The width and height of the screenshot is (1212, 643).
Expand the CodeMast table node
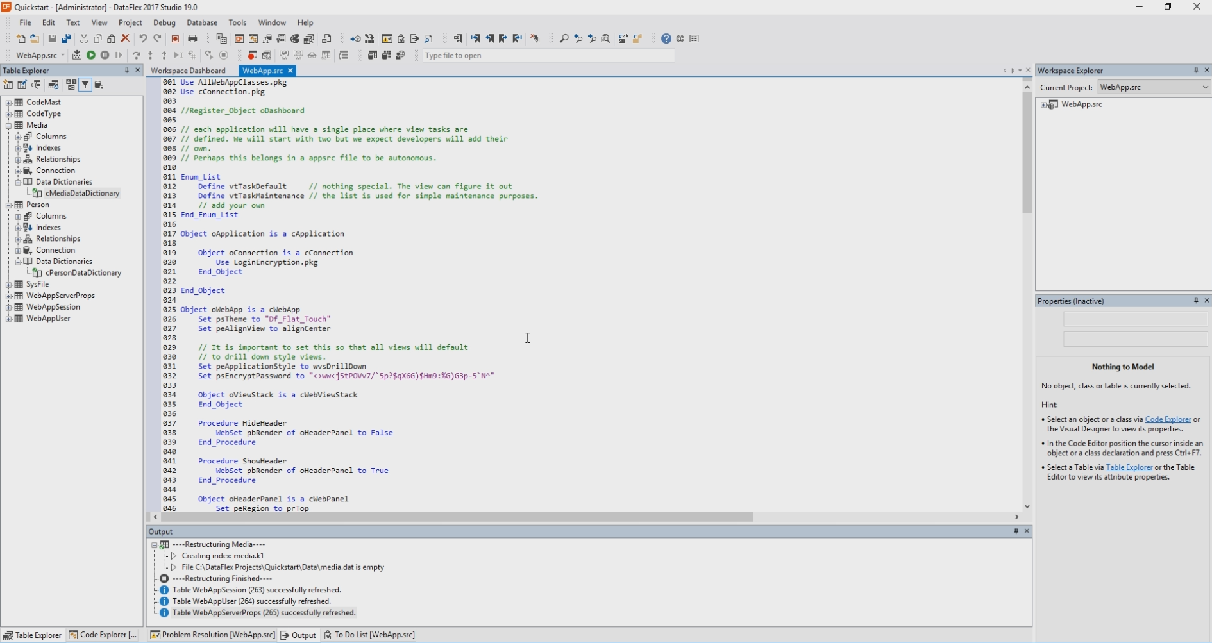click(x=9, y=103)
